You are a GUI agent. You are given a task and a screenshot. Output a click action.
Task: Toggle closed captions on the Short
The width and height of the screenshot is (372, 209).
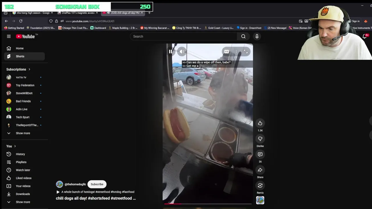[x=226, y=52]
